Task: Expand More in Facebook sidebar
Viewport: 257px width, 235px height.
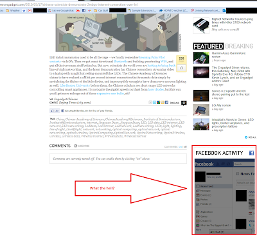Action: (199, 229)
